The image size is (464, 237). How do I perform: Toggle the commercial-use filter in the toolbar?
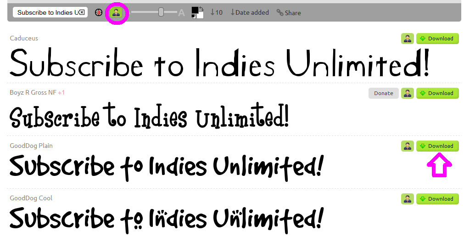pos(116,12)
